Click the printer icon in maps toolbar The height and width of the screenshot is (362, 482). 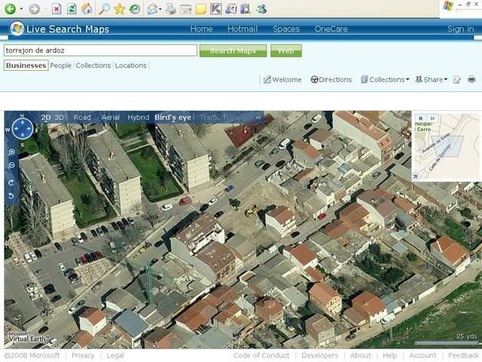[x=471, y=79]
